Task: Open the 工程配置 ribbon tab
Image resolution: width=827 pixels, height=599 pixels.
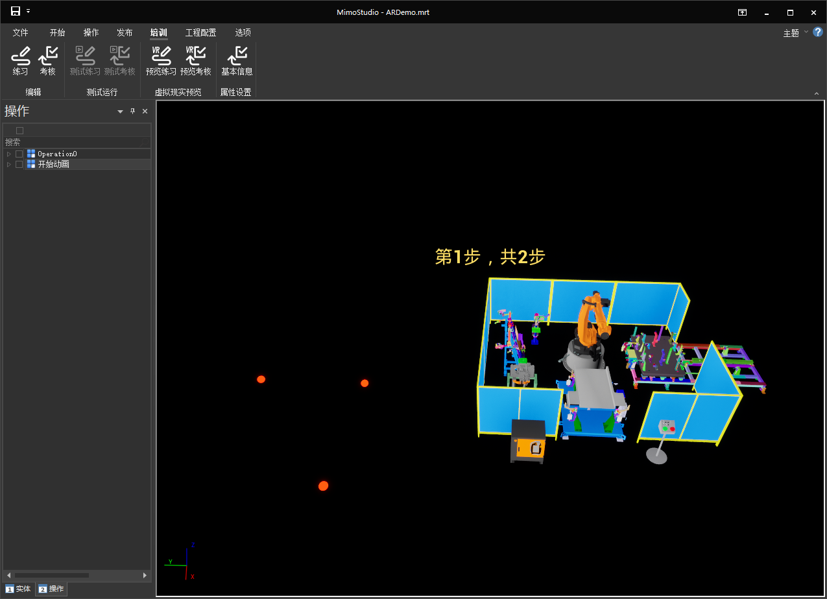Action: click(200, 32)
